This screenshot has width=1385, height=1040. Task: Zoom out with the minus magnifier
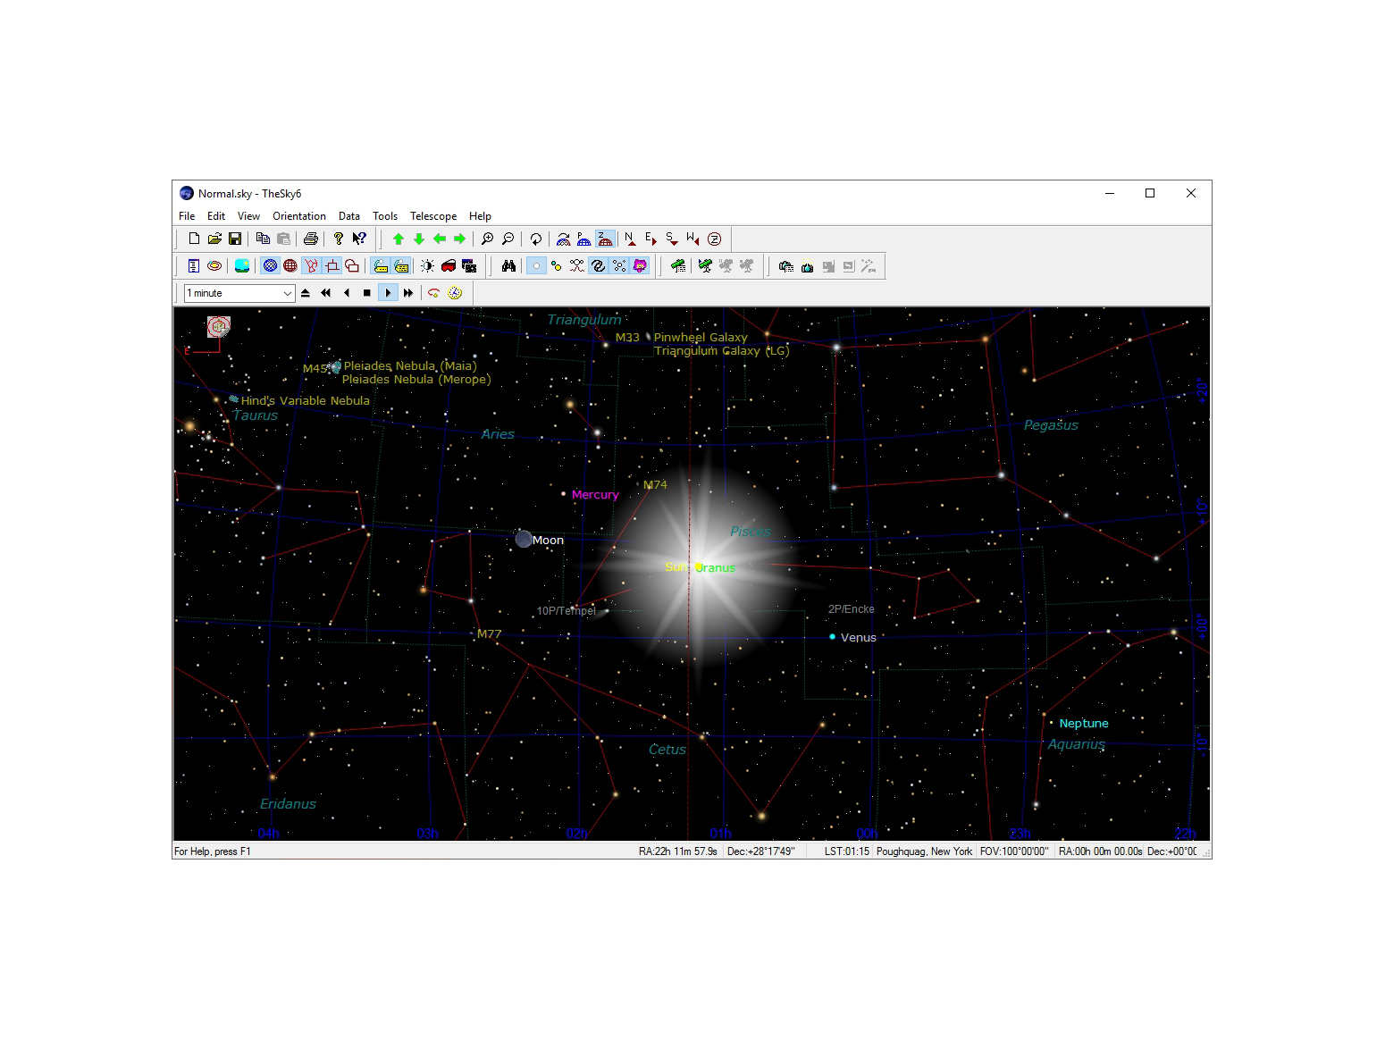tap(508, 239)
